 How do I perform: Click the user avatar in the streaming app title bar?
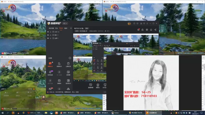point(129,24)
